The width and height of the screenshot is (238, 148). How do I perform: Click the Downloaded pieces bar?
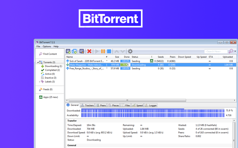[x=153, y=111]
